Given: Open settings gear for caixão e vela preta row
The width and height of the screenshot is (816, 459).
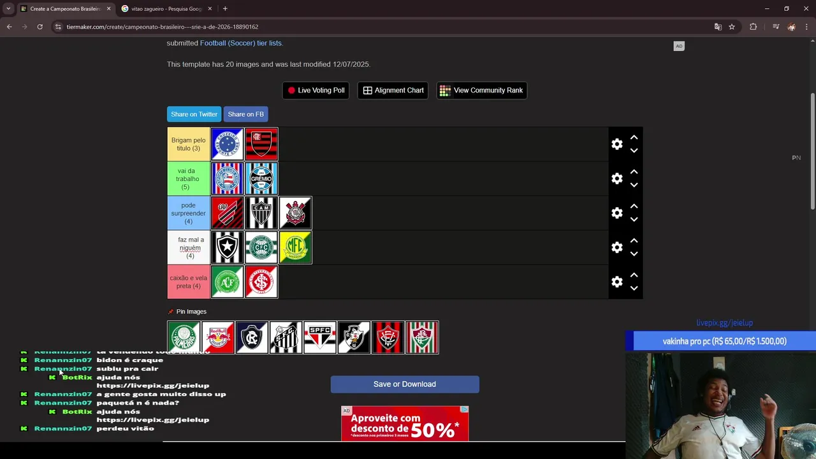Looking at the screenshot, I should point(617,282).
